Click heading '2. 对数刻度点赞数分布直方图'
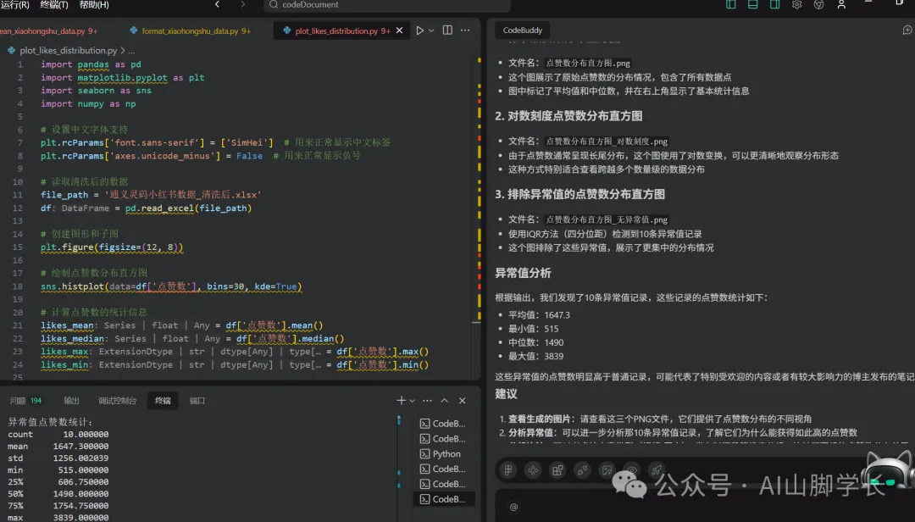Viewport: 915px width, 522px height. [x=568, y=116]
